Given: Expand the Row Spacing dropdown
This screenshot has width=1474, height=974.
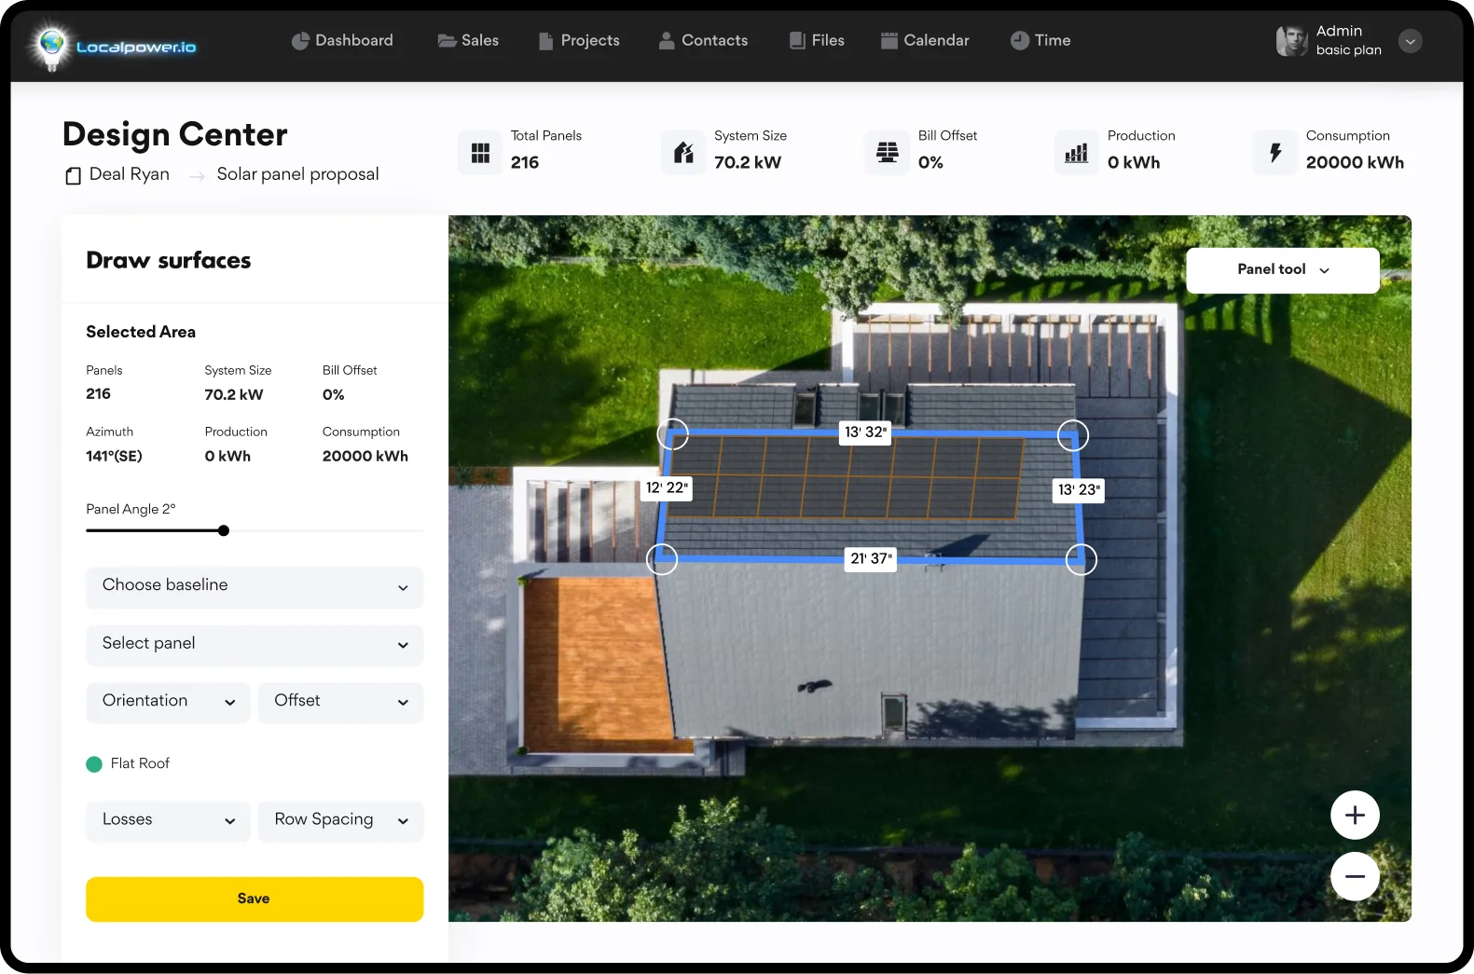Looking at the screenshot, I should click(x=340, y=820).
